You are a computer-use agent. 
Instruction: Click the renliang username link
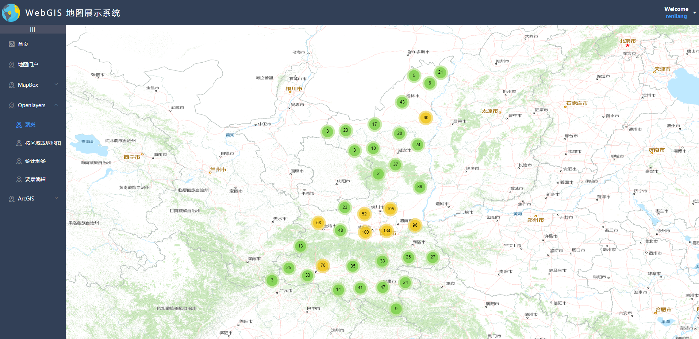click(x=676, y=16)
